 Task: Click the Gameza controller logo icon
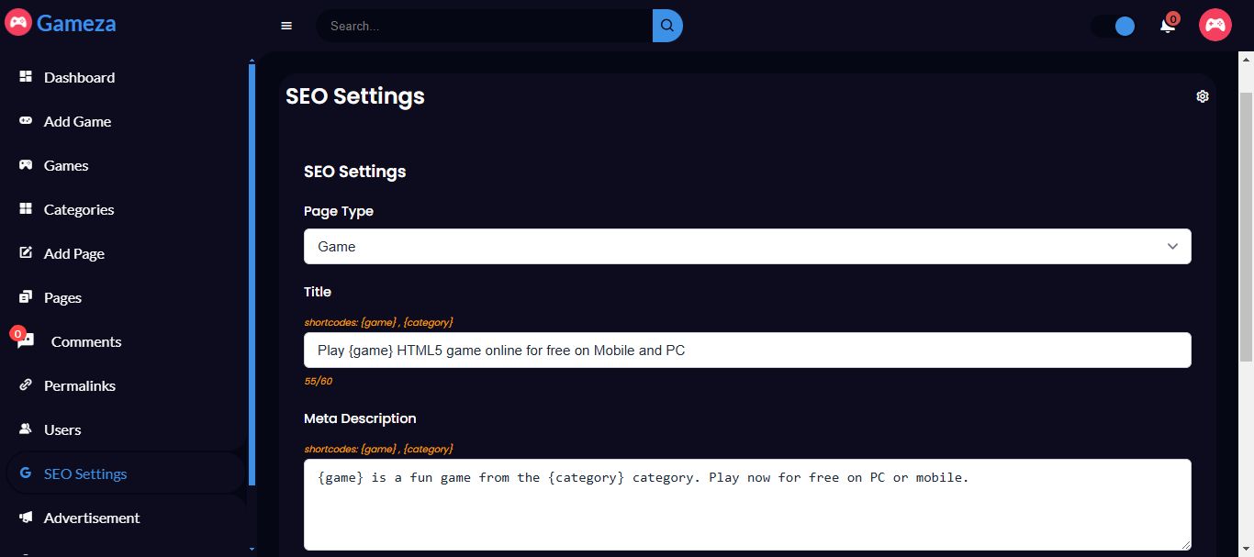(x=18, y=22)
